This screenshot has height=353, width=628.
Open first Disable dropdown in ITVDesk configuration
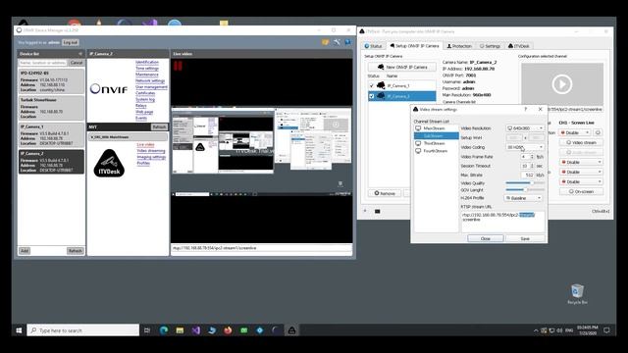coord(575,132)
